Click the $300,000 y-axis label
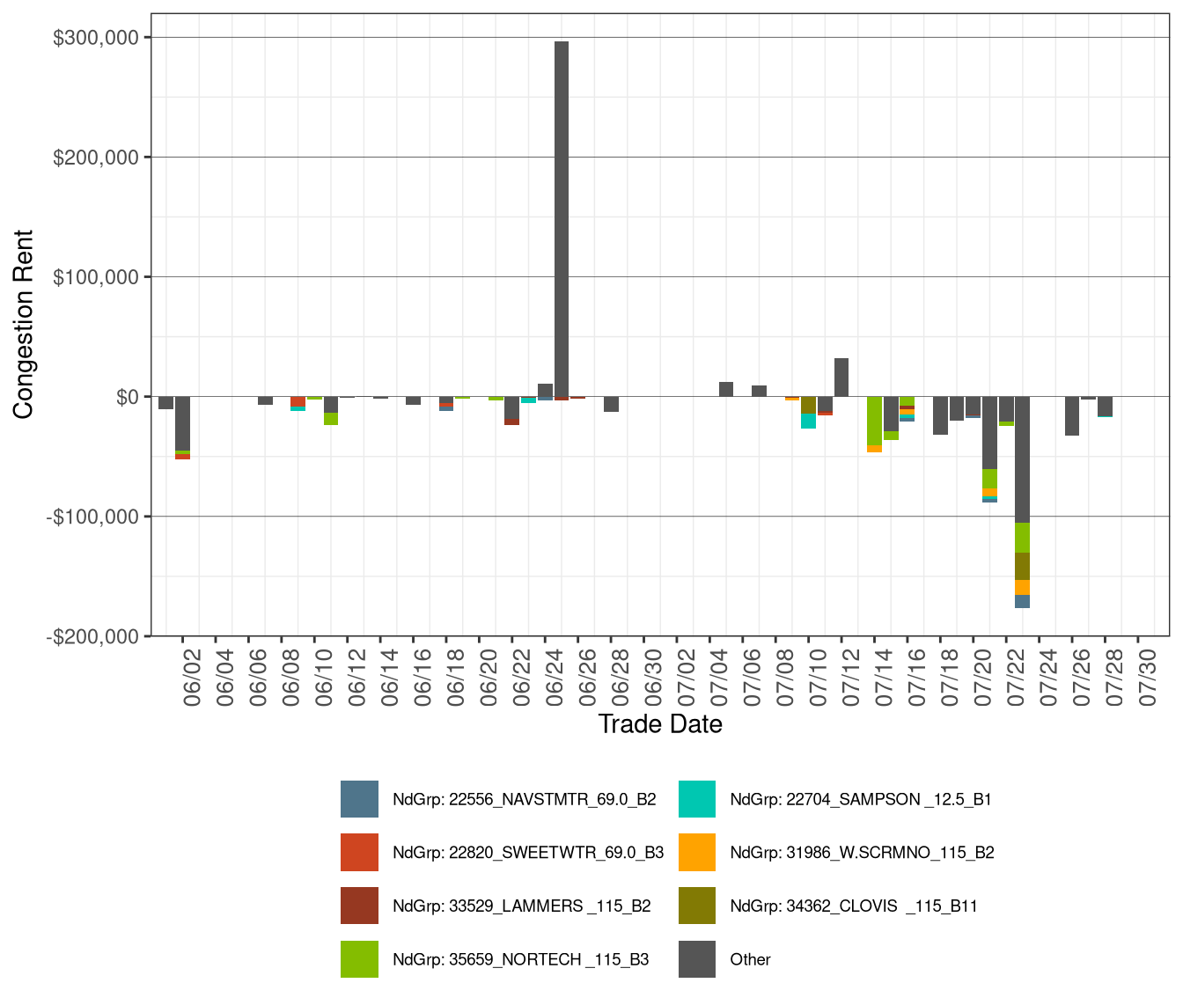1183x1005 pixels. click(x=96, y=37)
